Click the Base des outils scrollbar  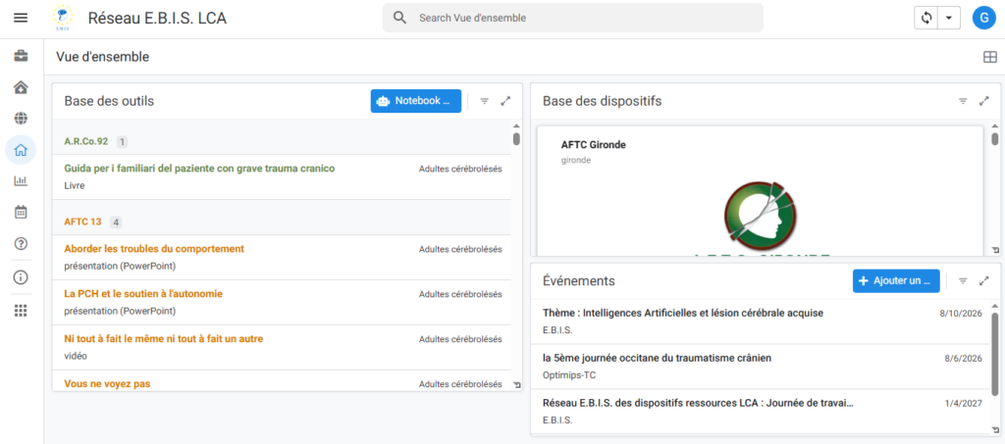516,139
